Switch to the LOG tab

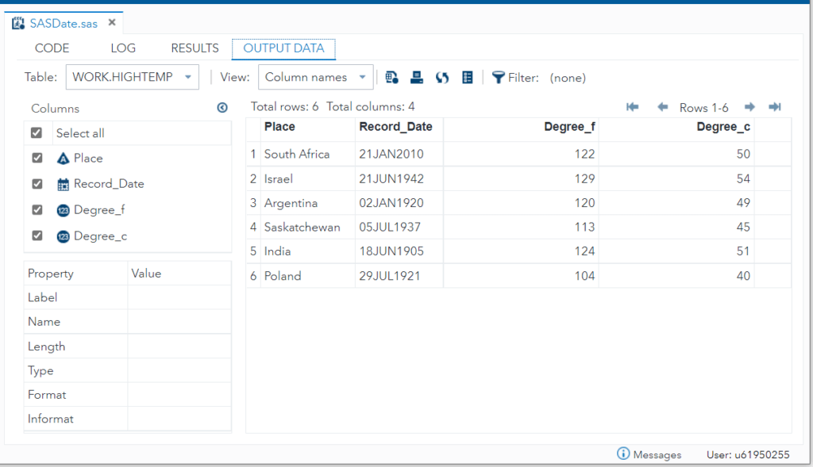tap(122, 48)
